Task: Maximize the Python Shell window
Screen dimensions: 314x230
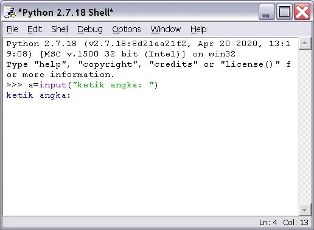Action: click(284, 12)
